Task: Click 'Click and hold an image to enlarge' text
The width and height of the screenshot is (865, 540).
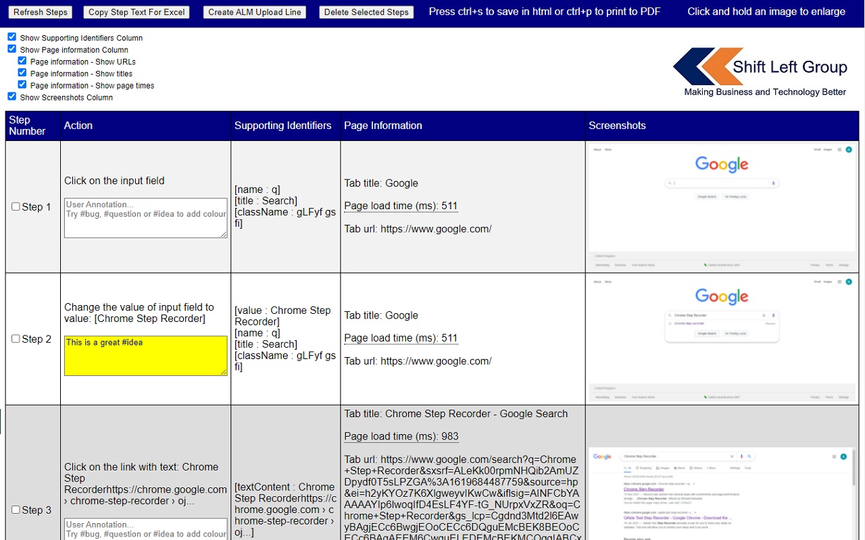Action: (x=766, y=11)
